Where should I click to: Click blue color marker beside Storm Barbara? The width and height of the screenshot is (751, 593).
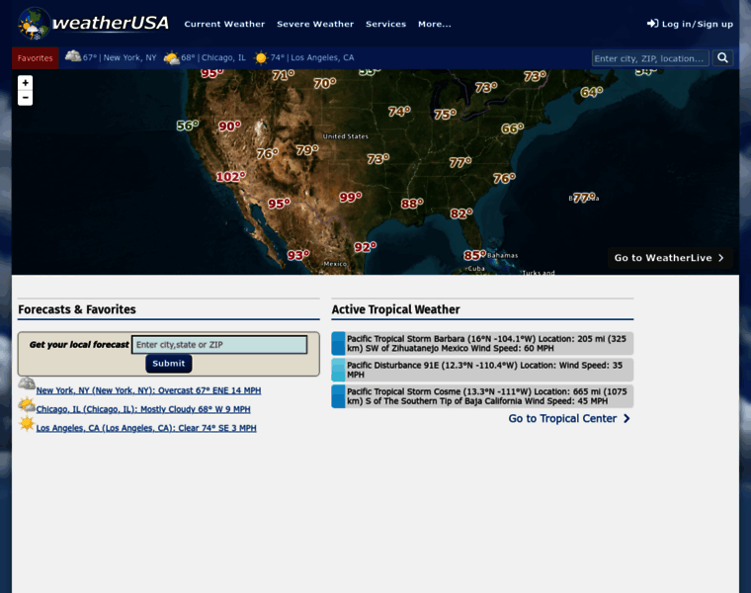(x=338, y=343)
